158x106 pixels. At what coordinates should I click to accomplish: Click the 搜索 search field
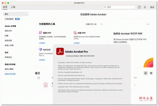119,7
